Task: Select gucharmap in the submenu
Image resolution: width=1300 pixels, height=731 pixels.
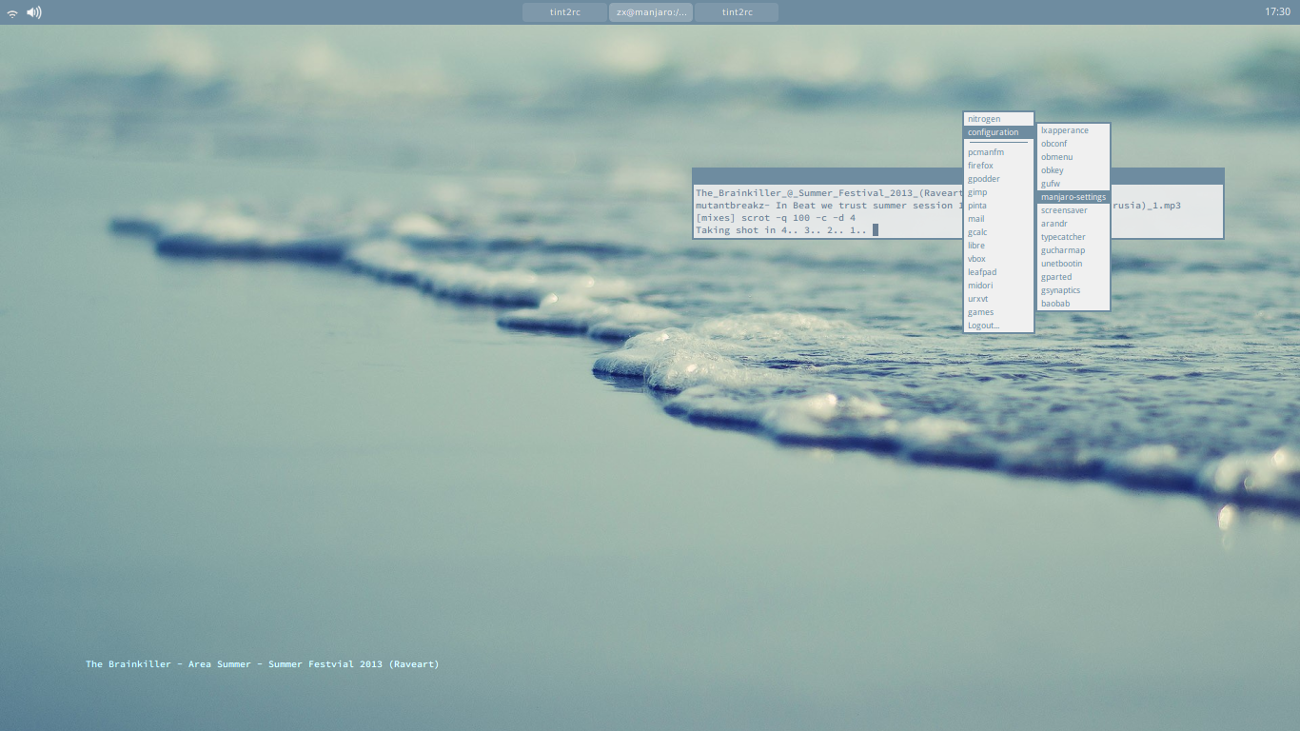Action: (1073, 250)
